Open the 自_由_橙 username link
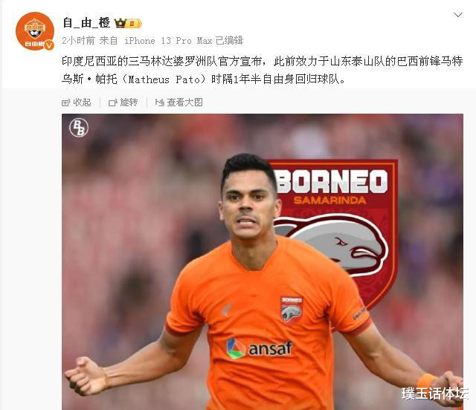This screenshot has height=410, width=476. (x=86, y=23)
